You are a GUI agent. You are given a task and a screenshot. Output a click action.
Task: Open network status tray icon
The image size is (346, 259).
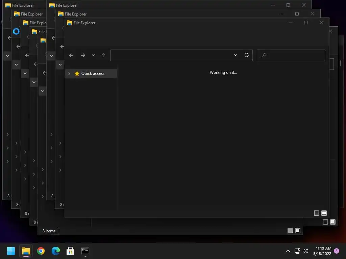pyautogui.click(x=297, y=251)
